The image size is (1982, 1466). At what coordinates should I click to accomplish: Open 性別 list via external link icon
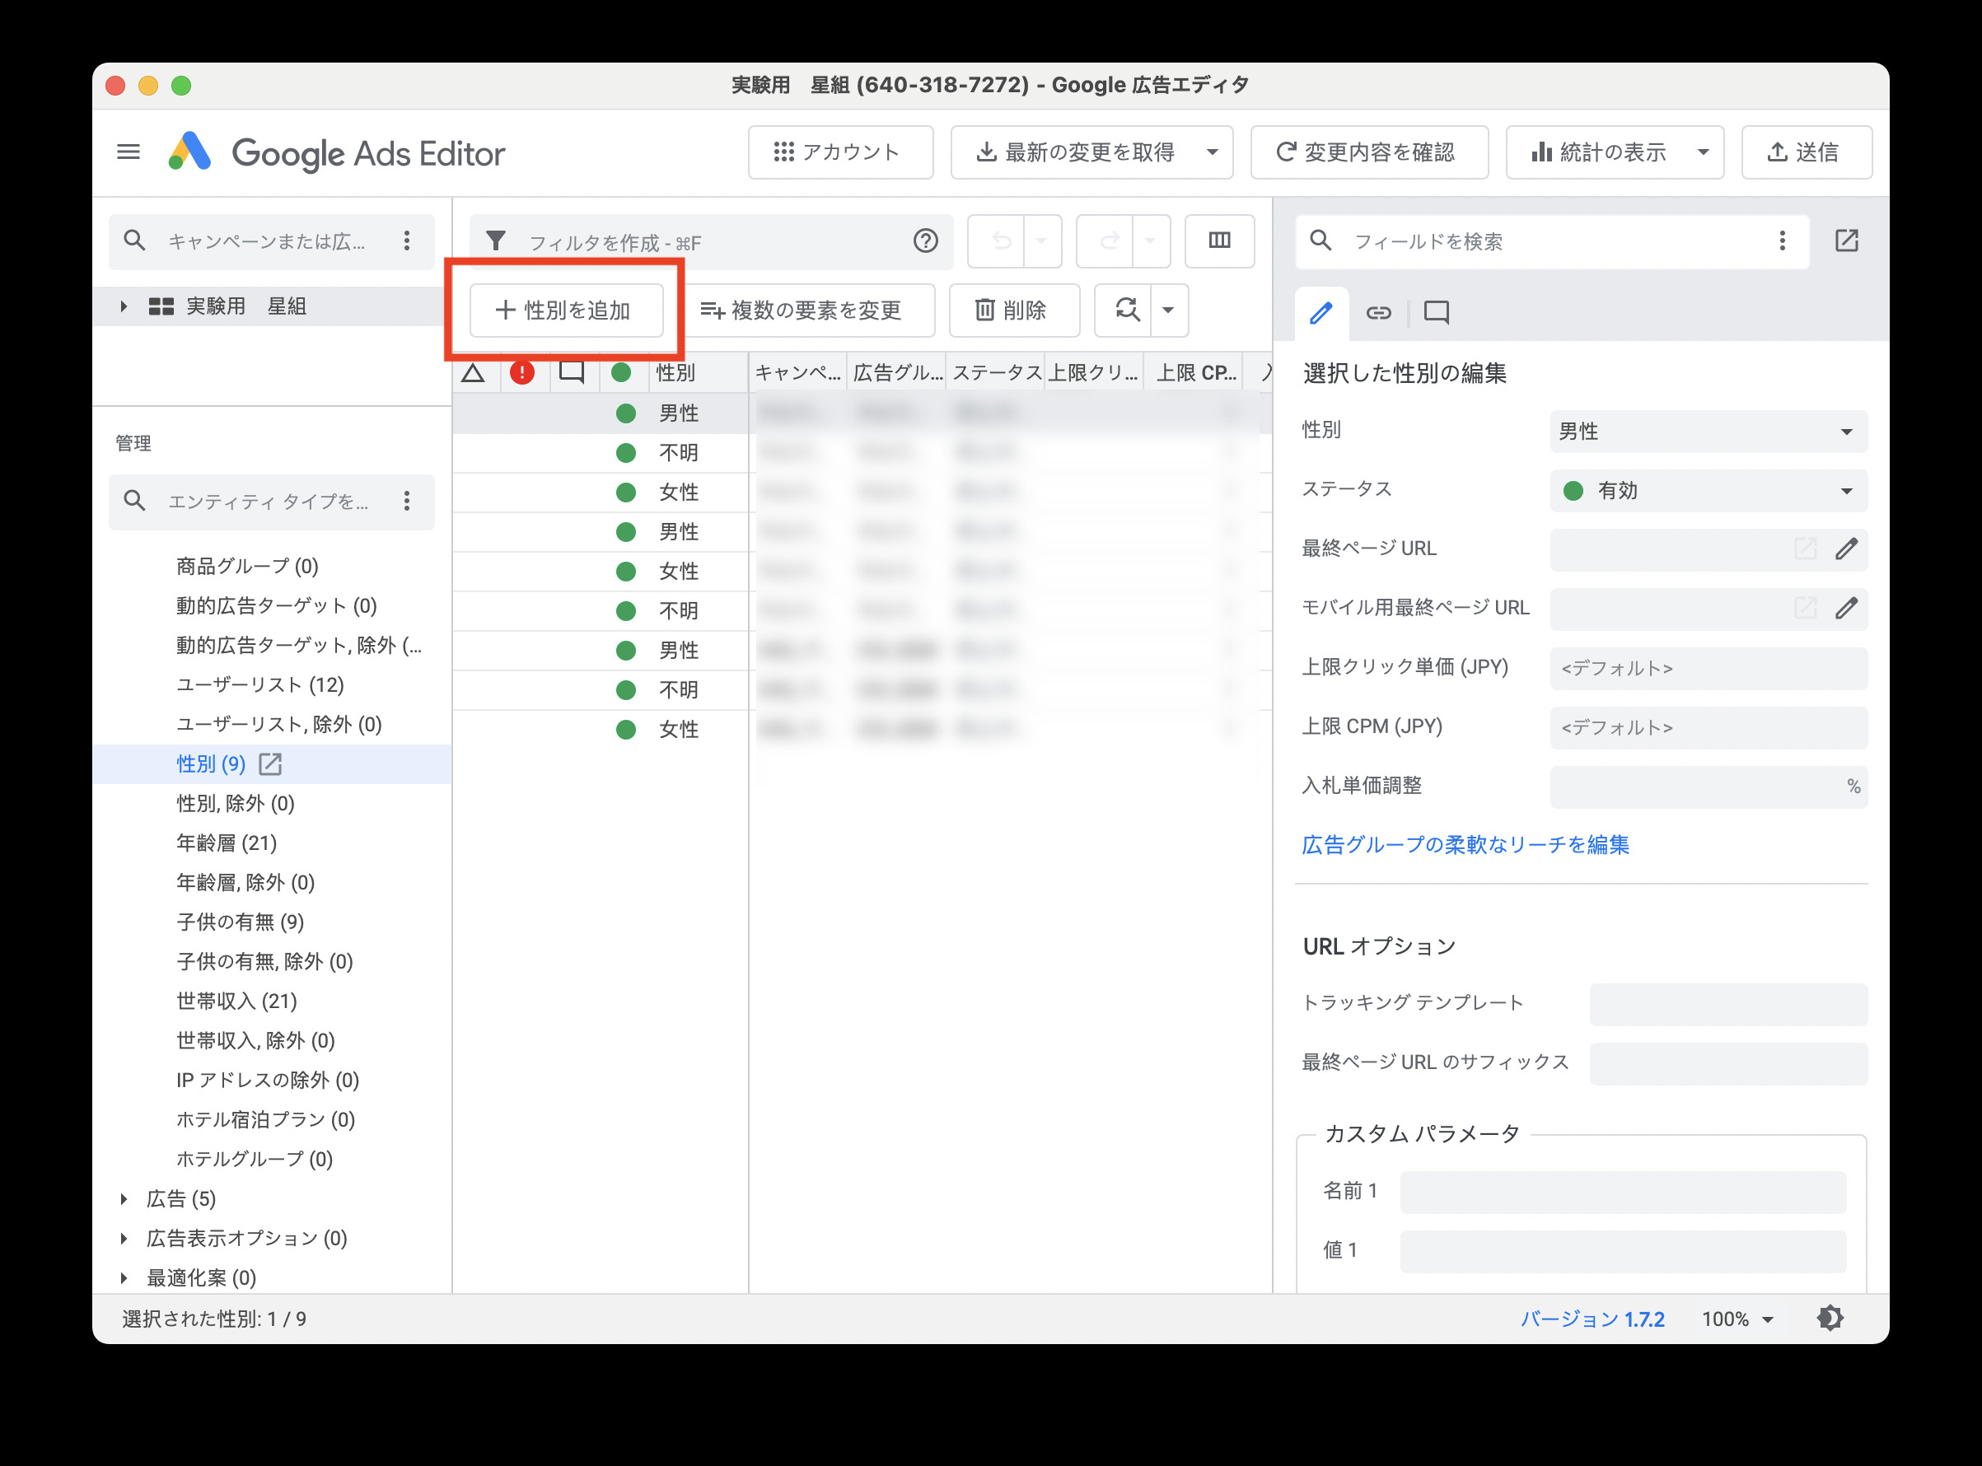tap(271, 764)
